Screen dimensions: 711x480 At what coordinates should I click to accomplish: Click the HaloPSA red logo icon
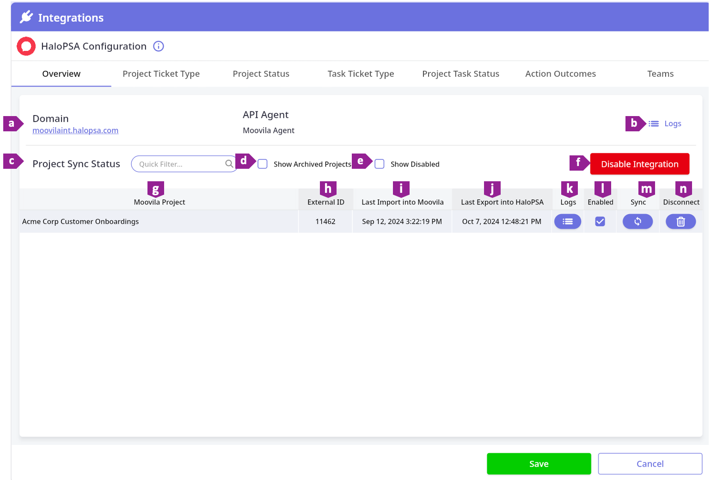pos(26,46)
